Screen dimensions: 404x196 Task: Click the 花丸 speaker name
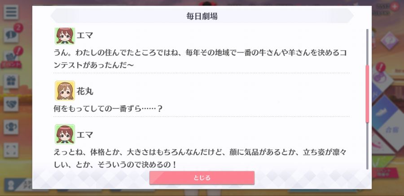click(x=85, y=91)
